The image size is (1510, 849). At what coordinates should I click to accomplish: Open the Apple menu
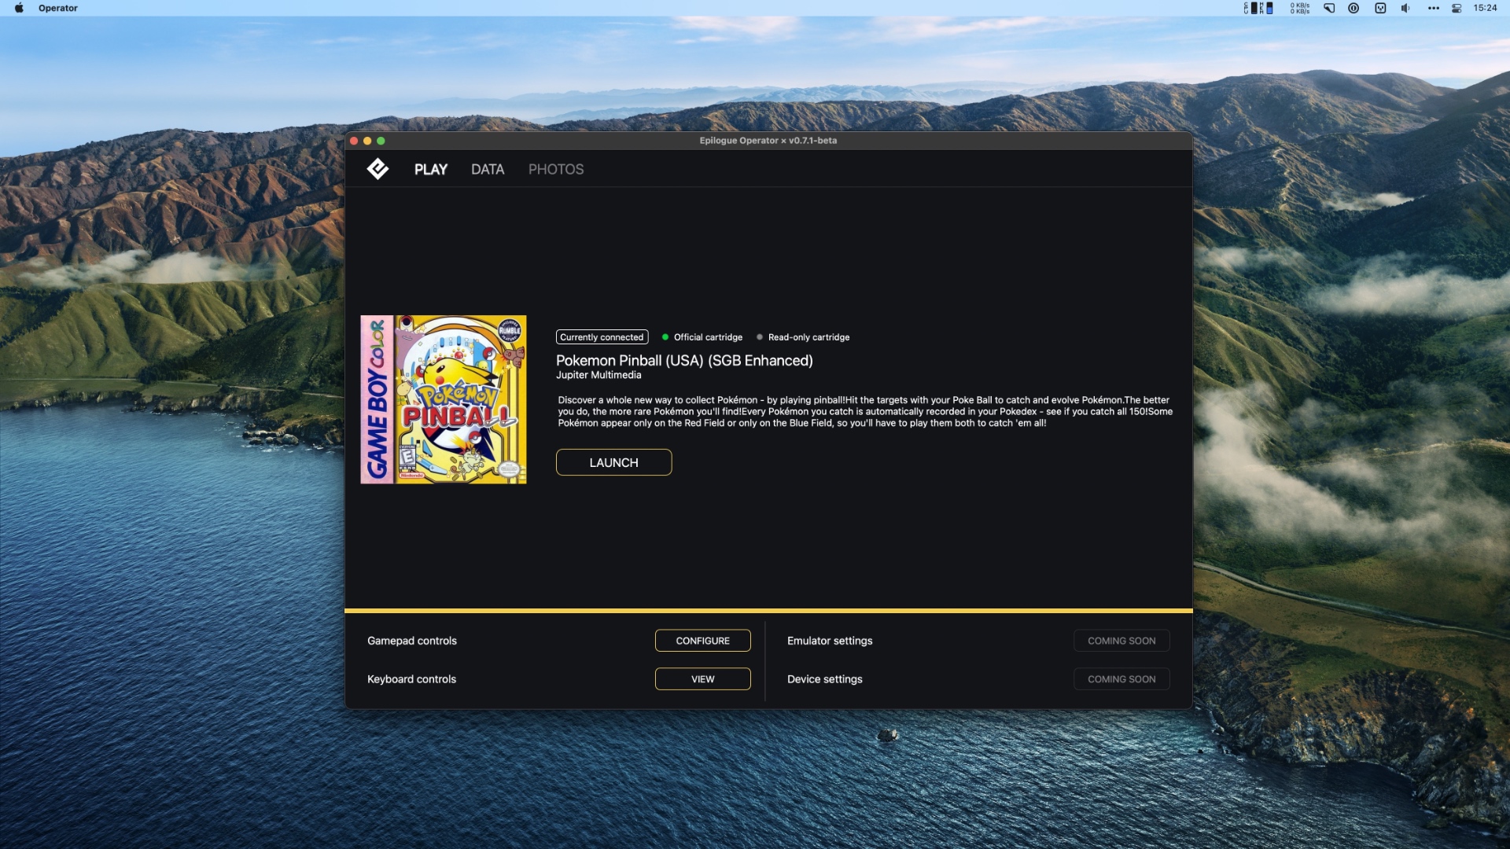point(19,8)
